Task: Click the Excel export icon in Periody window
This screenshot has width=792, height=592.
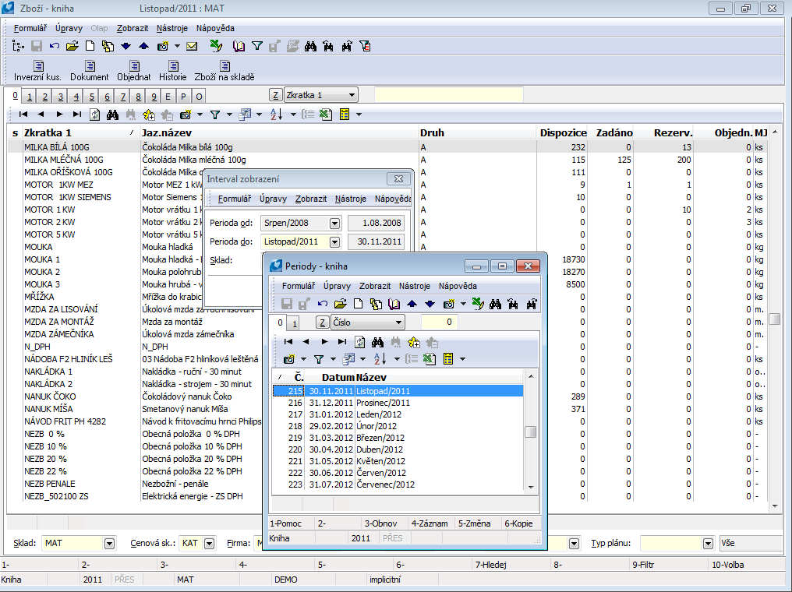Action: pos(430,359)
